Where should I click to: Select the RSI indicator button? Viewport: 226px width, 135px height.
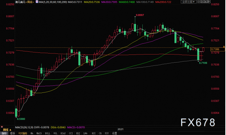[94, 134]
